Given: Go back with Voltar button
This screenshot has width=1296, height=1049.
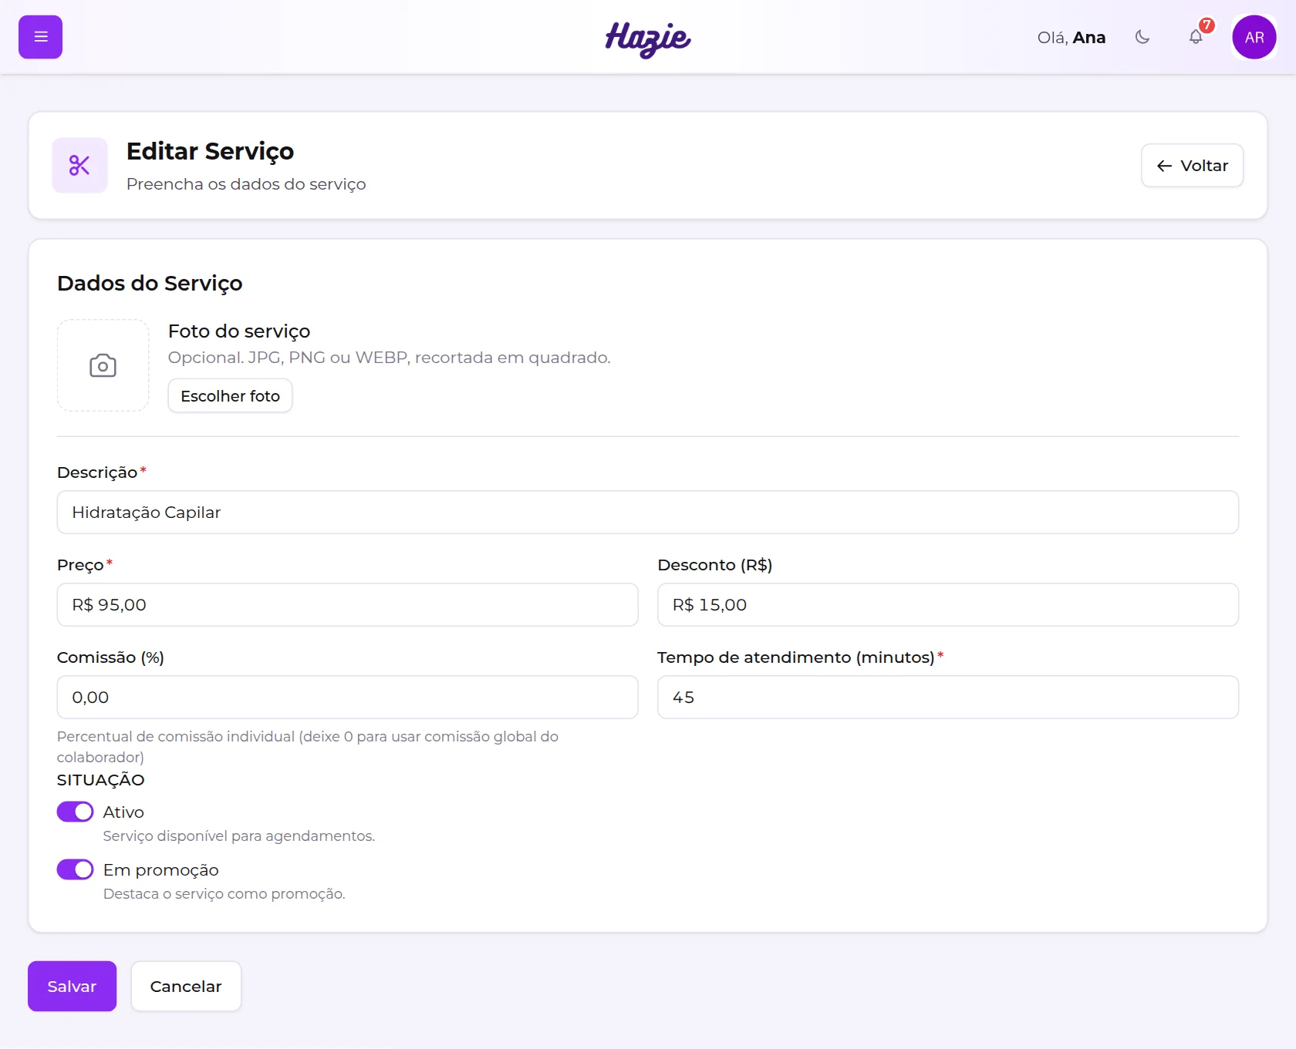Looking at the screenshot, I should (x=1192, y=166).
